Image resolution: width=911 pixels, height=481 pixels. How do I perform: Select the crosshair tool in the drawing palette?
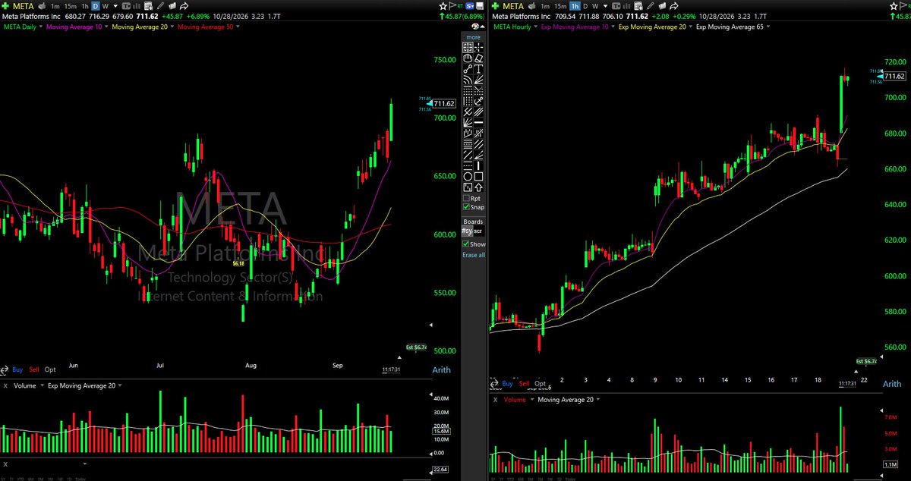click(479, 47)
